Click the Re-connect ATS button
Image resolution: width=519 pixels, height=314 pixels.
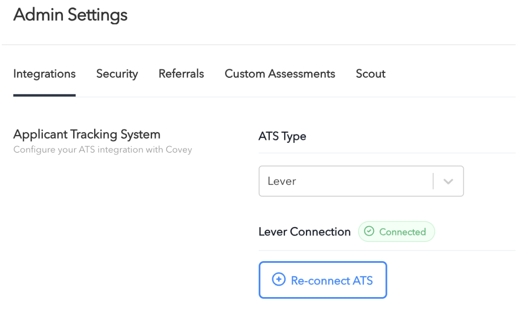coord(323,280)
